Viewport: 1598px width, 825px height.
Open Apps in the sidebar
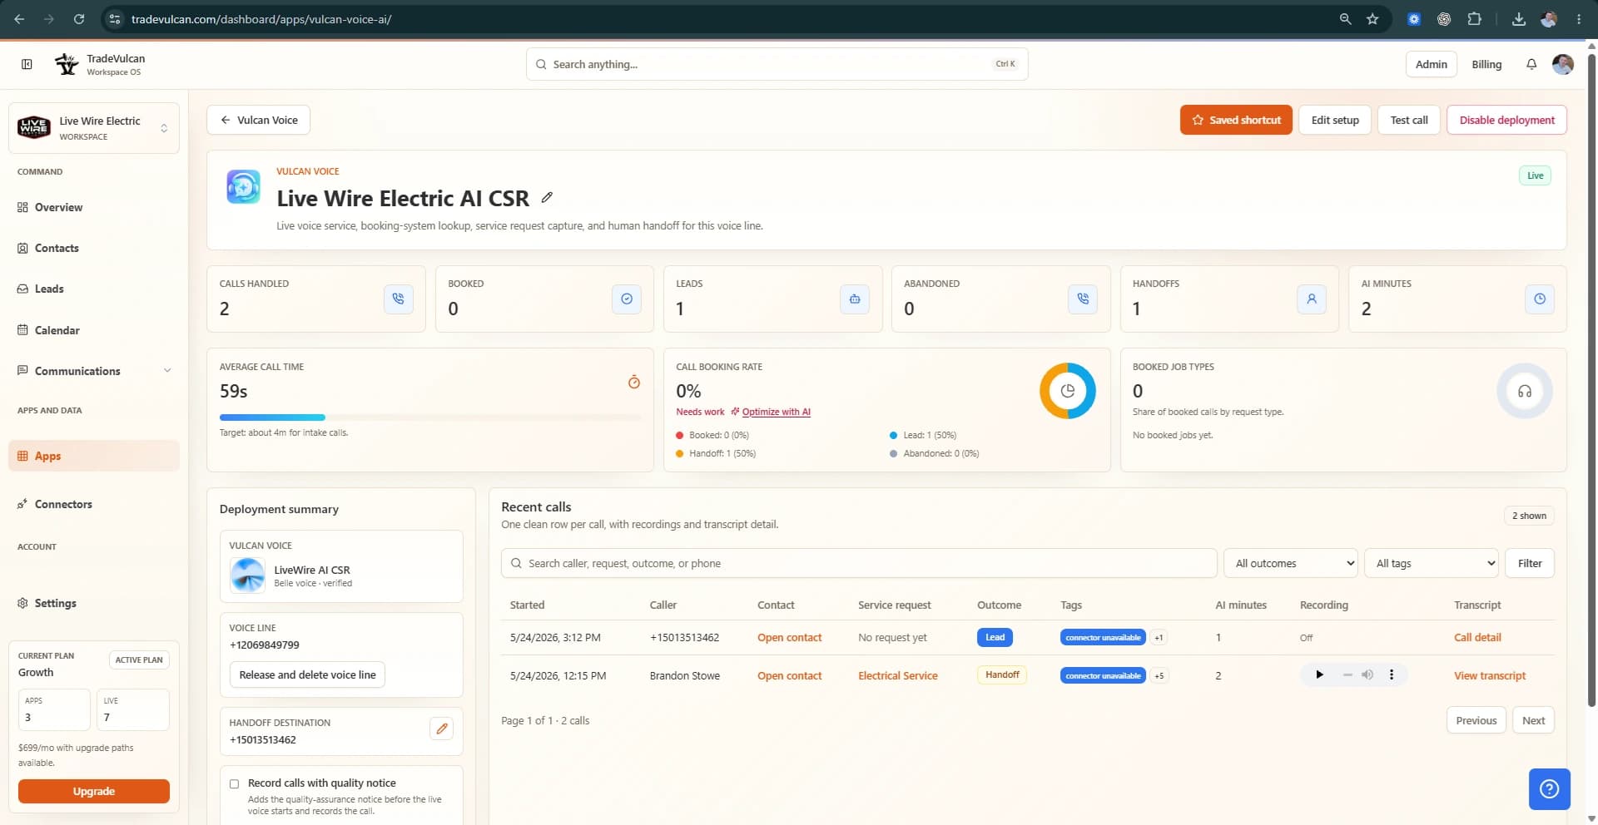click(x=94, y=456)
